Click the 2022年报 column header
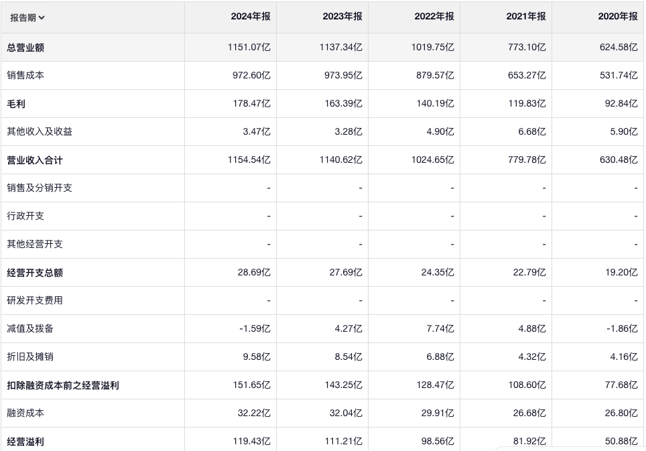The width and height of the screenshot is (646, 451). (434, 17)
